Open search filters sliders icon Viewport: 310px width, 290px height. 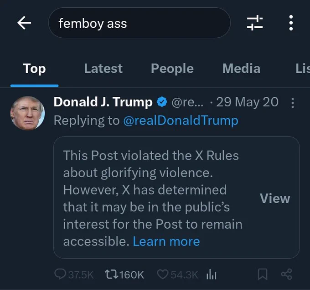coord(255,23)
